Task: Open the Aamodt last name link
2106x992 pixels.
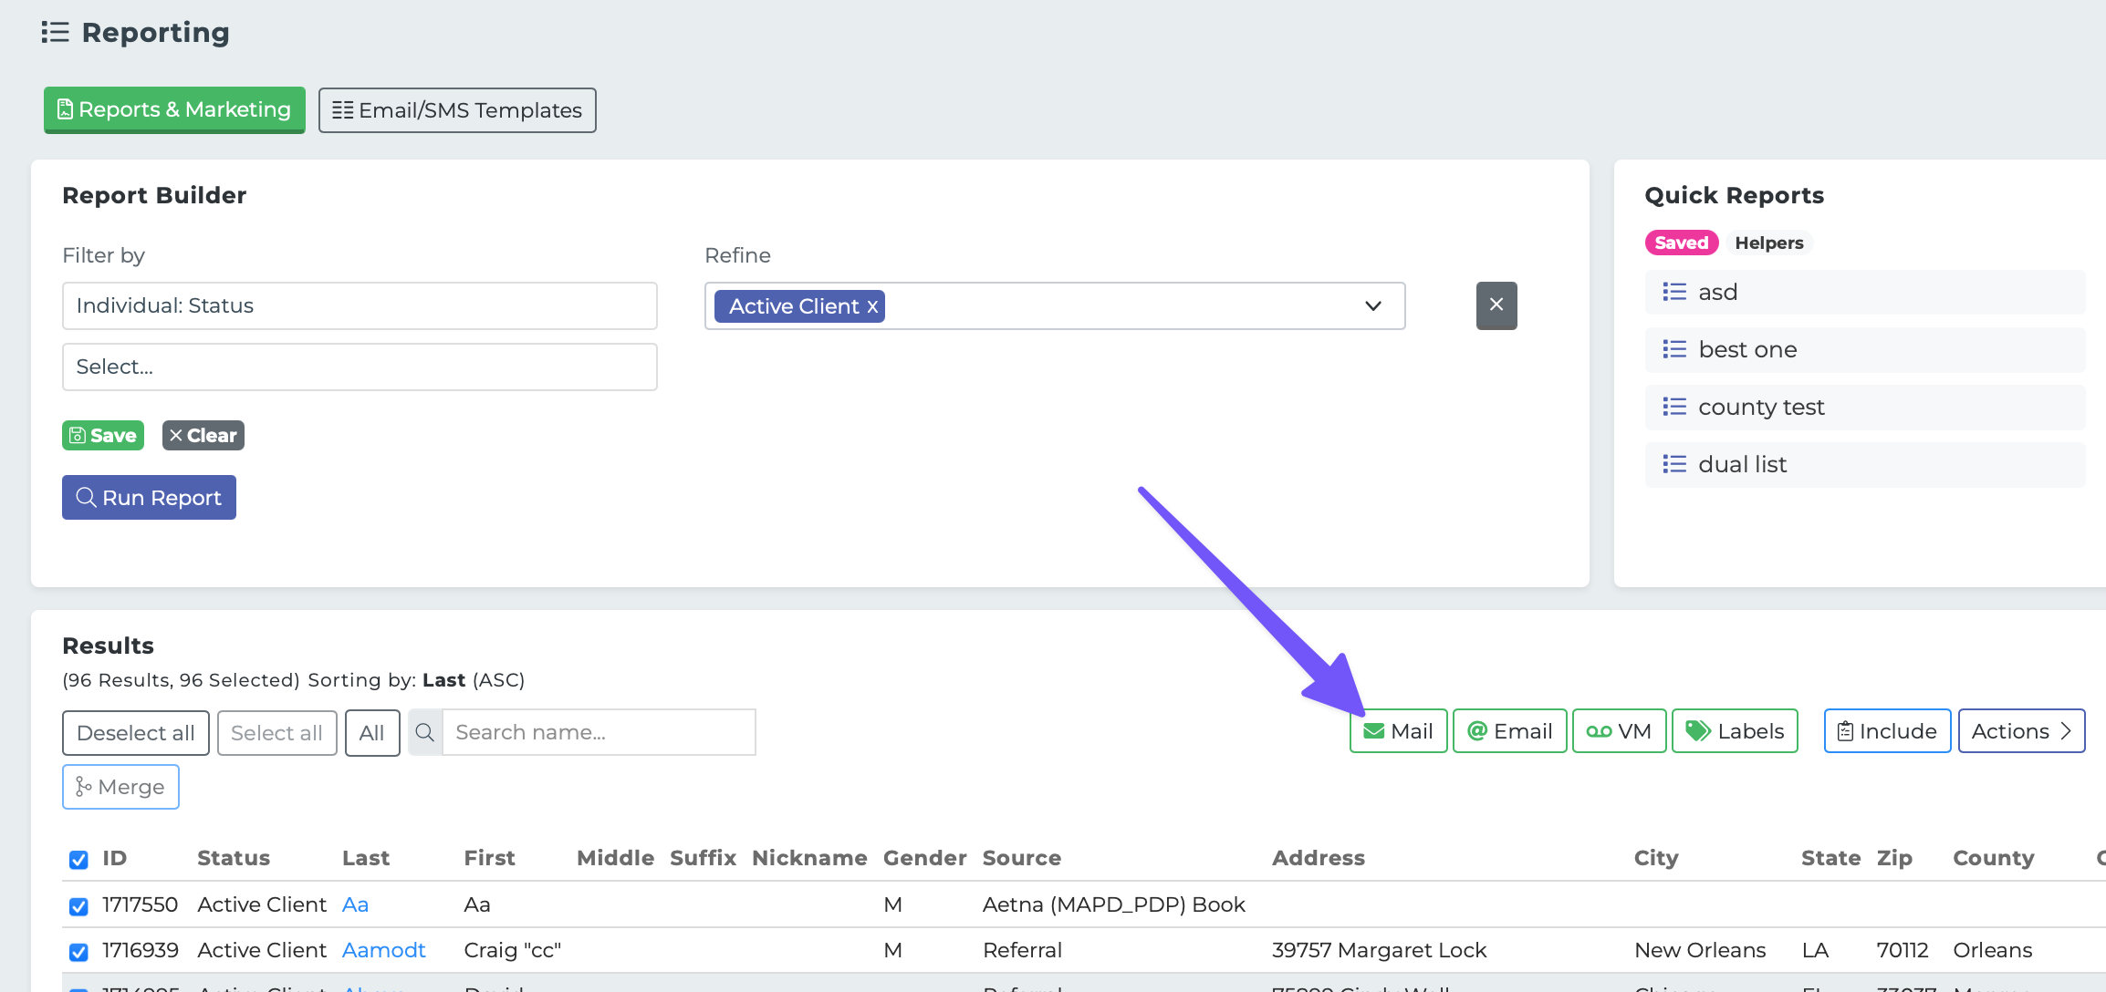Action: pos(383,950)
